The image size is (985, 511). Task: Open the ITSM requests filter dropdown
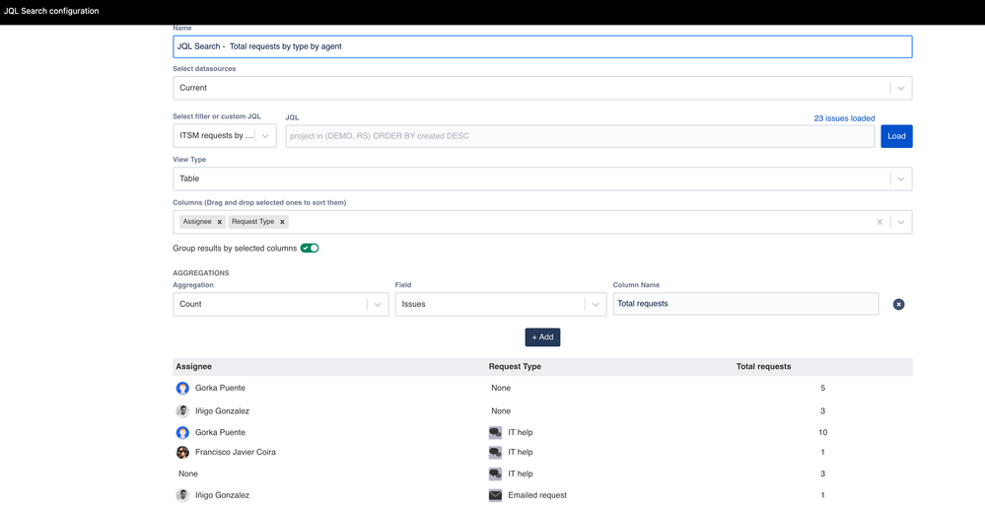[225, 136]
